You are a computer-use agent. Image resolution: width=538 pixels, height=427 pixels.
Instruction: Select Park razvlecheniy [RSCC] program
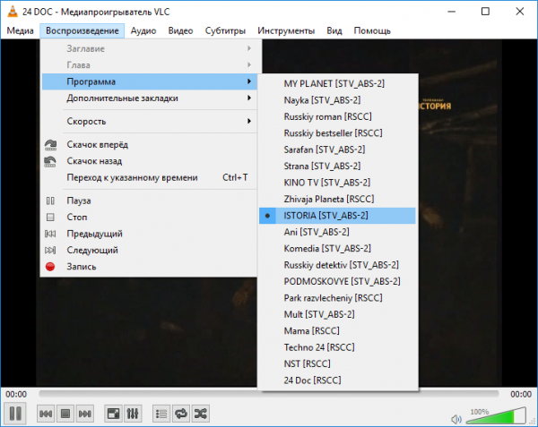(x=337, y=297)
